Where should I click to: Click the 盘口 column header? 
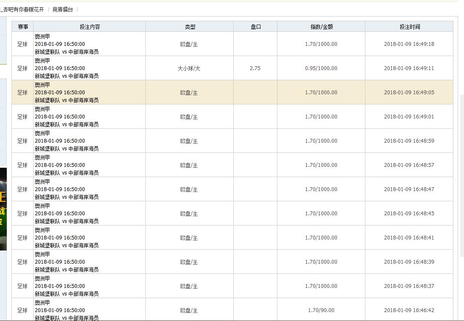(255, 27)
